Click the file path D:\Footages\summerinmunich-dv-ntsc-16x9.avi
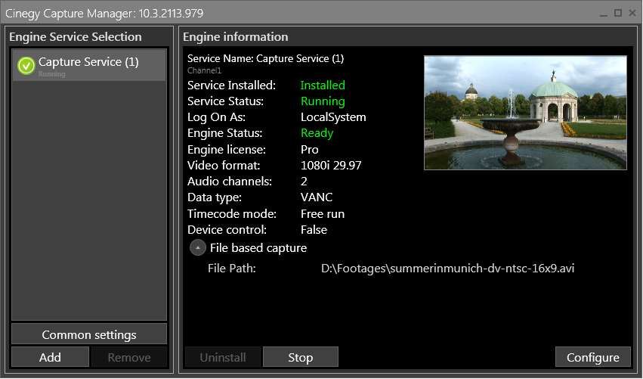The height and width of the screenshot is (379, 643). click(447, 269)
